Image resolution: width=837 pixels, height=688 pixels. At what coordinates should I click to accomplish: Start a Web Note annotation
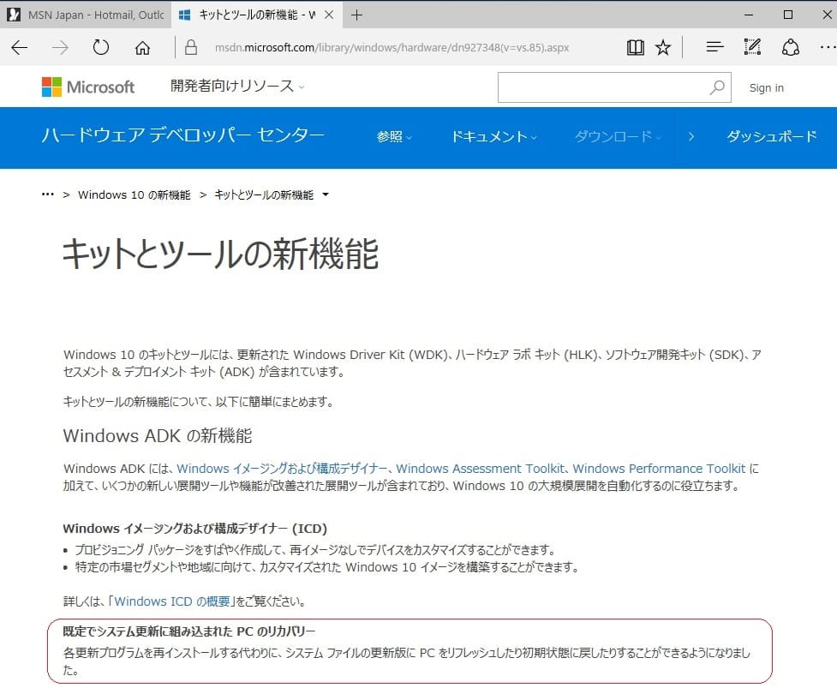(751, 47)
